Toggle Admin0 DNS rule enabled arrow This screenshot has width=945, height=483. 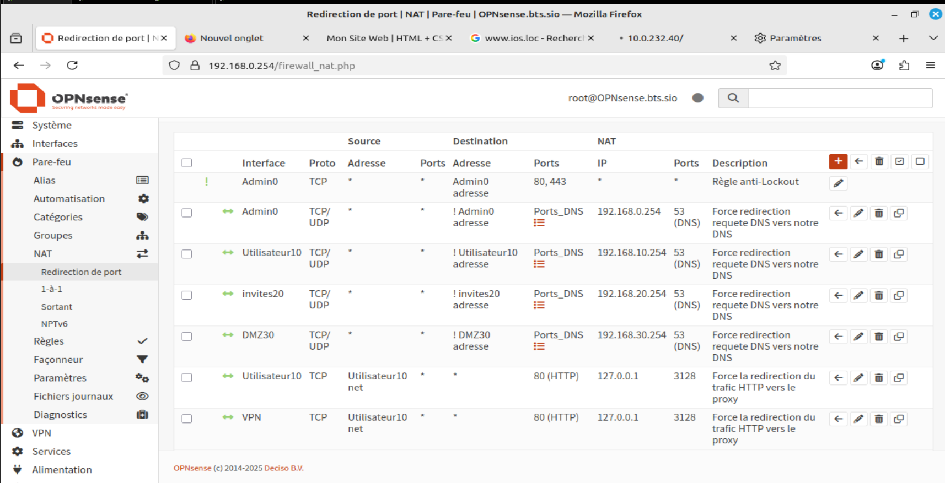(x=228, y=211)
